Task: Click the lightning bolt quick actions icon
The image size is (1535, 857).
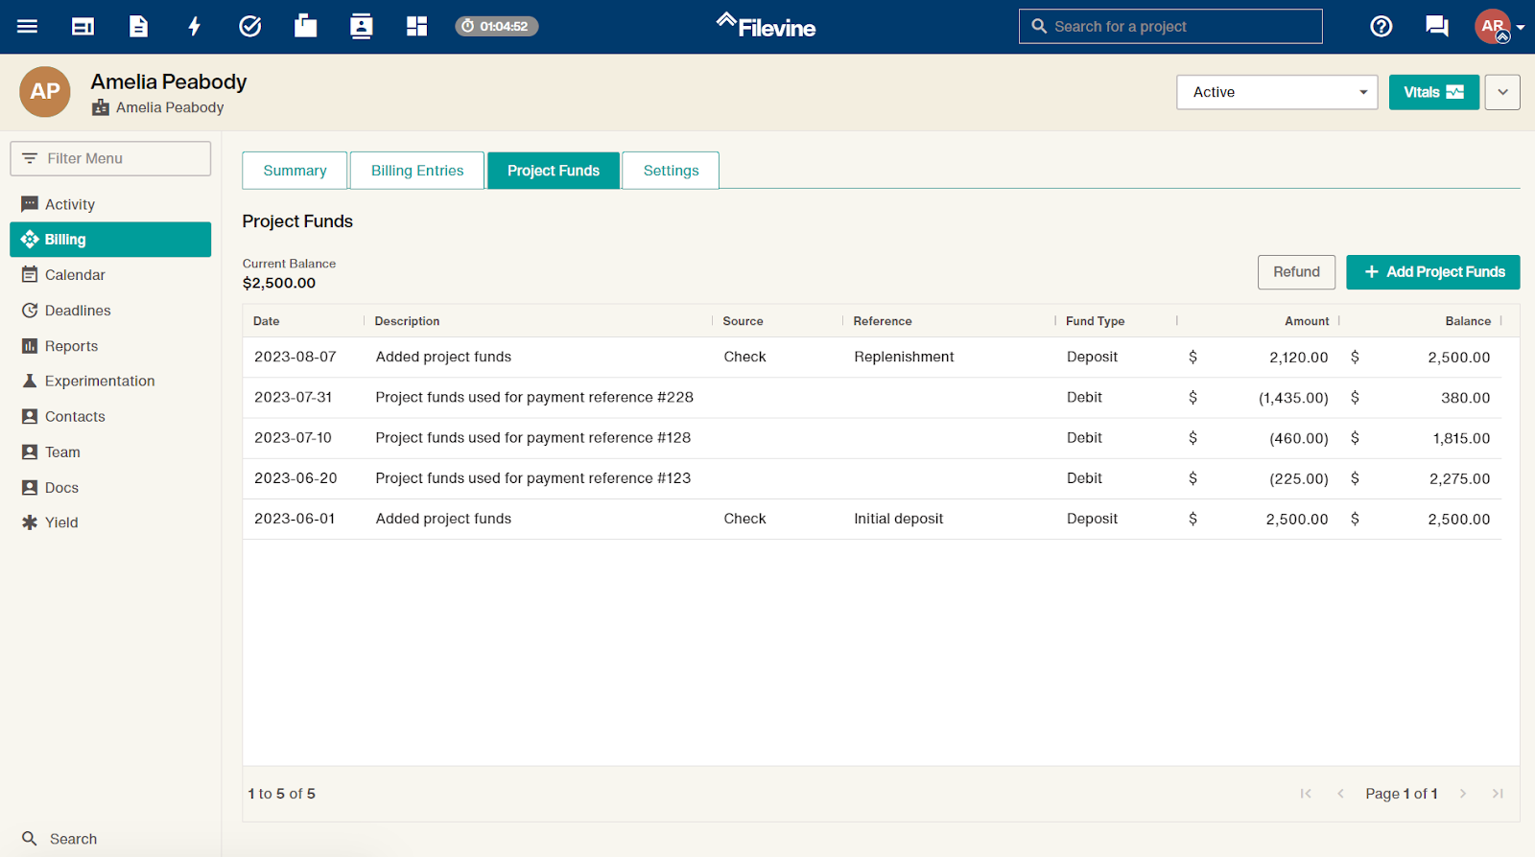Action: [x=194, y=26]
